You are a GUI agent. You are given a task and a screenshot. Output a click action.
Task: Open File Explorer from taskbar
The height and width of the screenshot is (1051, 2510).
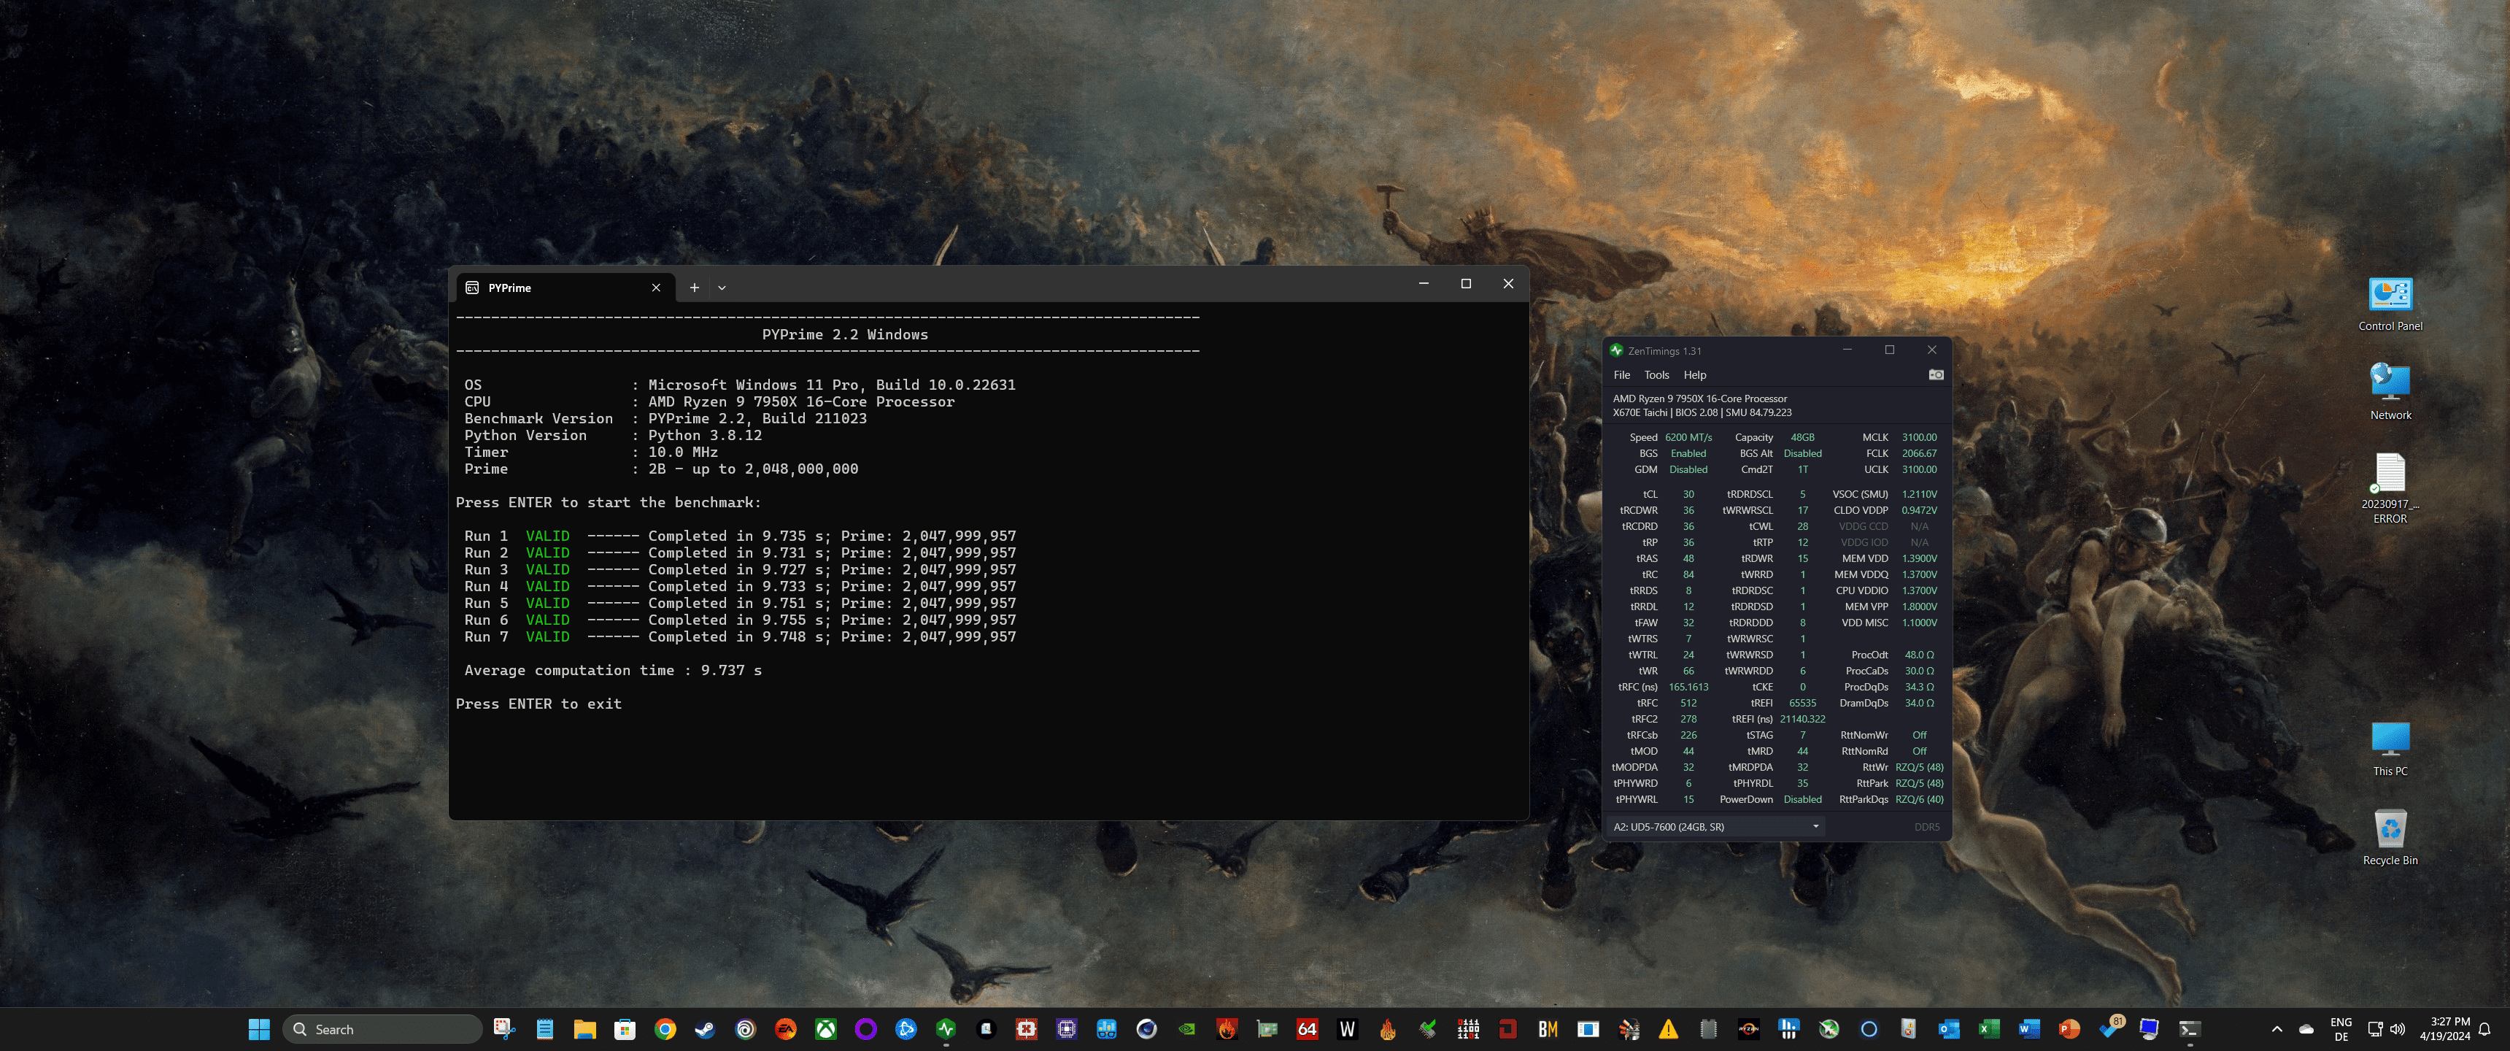[x=584, y=1028]
